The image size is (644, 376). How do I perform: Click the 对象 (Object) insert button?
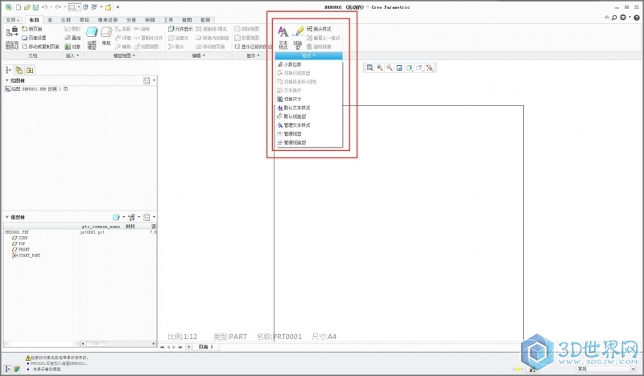click(72, 47)
